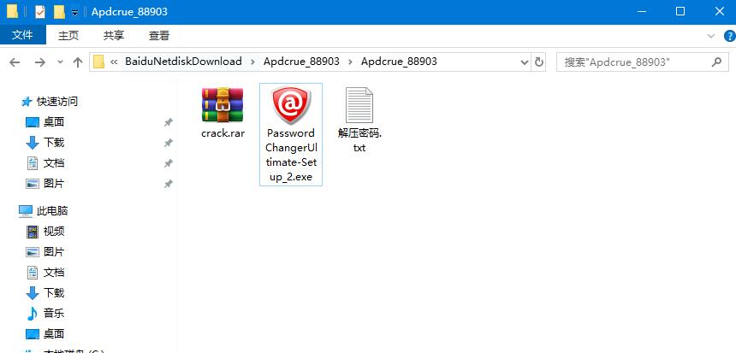Navigate to BaiduNetdiskDownload in breadcrumb
The image size is (736, 353).
(183, 62)
